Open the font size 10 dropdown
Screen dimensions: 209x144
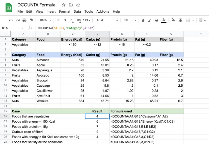pos(130,20)
